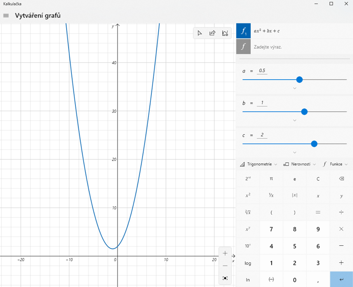Open the Trigonometrie dropdown

tap(258, 164)
